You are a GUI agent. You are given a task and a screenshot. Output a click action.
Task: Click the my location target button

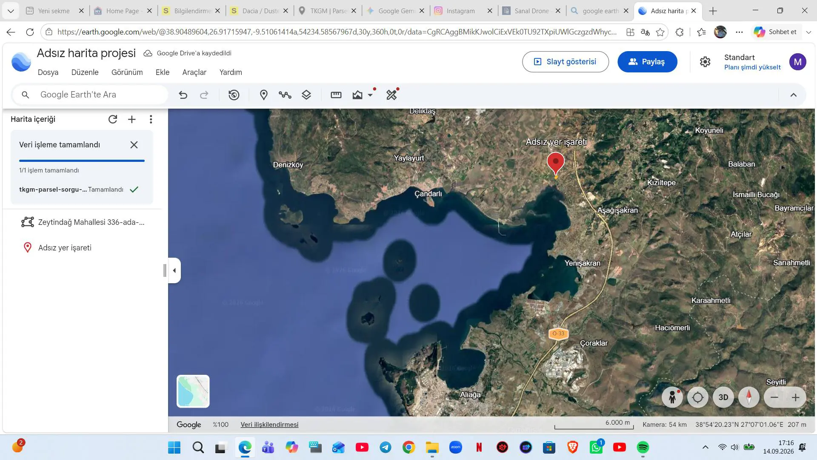pos(698,397)
